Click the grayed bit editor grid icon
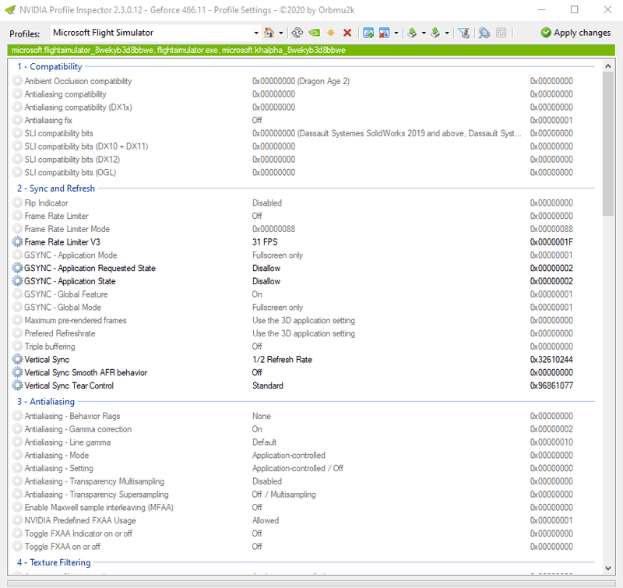 tap(501, 33)
